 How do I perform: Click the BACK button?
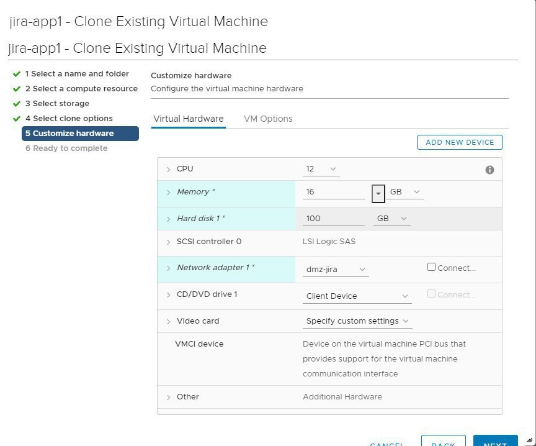coord(444,442)
